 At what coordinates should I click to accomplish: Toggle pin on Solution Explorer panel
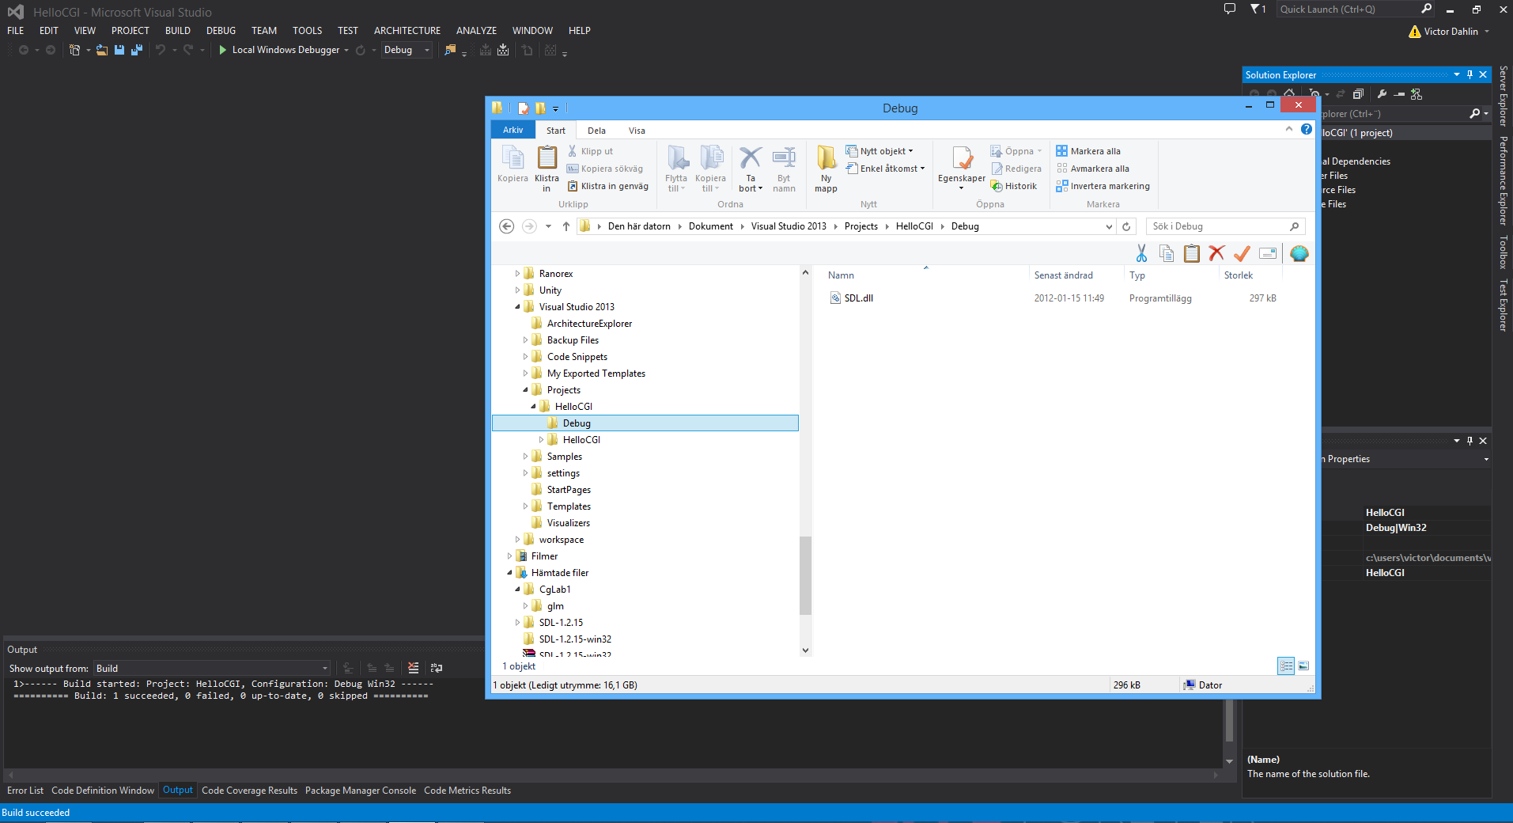tap(1470, 74)
